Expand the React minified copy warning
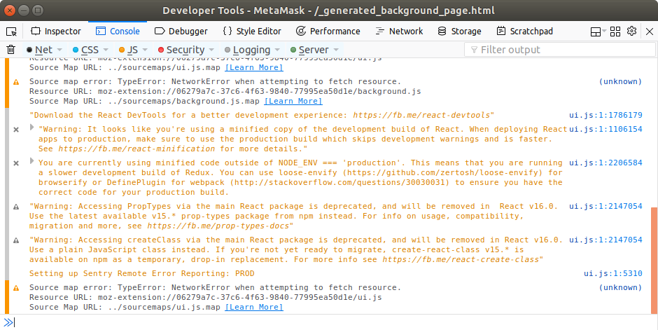Image resolution: width=658 pixels, height=330 pixels. click(x=32, y=128)
